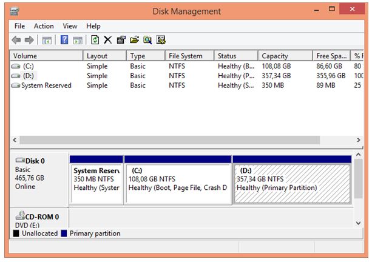
Task: Select the System Reserved volume row
Action: (46, 86)
